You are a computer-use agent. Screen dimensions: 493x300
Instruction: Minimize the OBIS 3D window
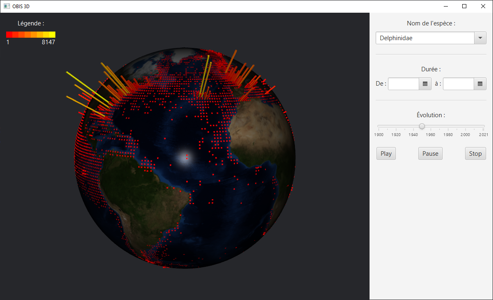[x=446, y=6]
